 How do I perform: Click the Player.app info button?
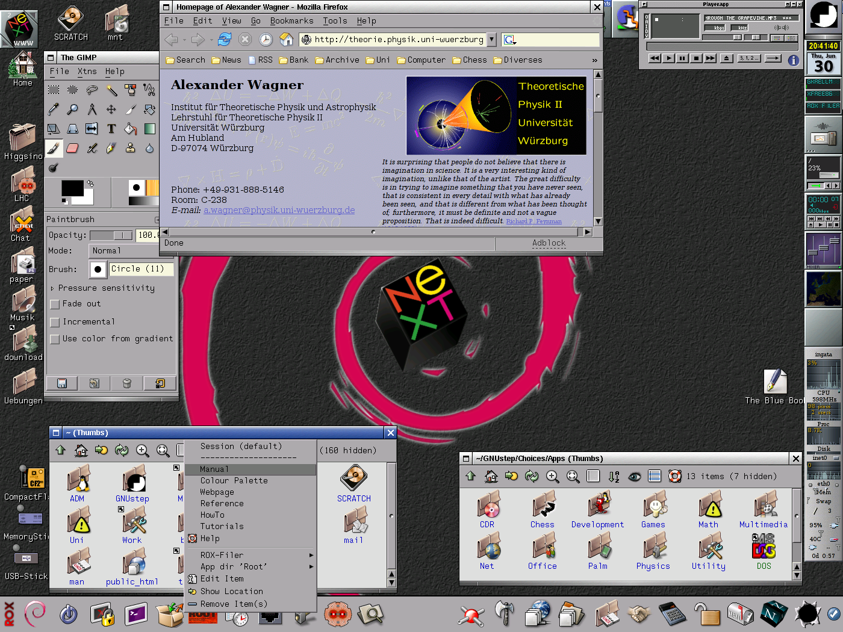[794, 60]
